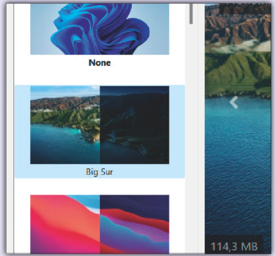Image resolution: width=275 pixels, height=256 pixels.
Task: Click the gray scrollbar thumb in the list
Action: (x=191, y=14)
